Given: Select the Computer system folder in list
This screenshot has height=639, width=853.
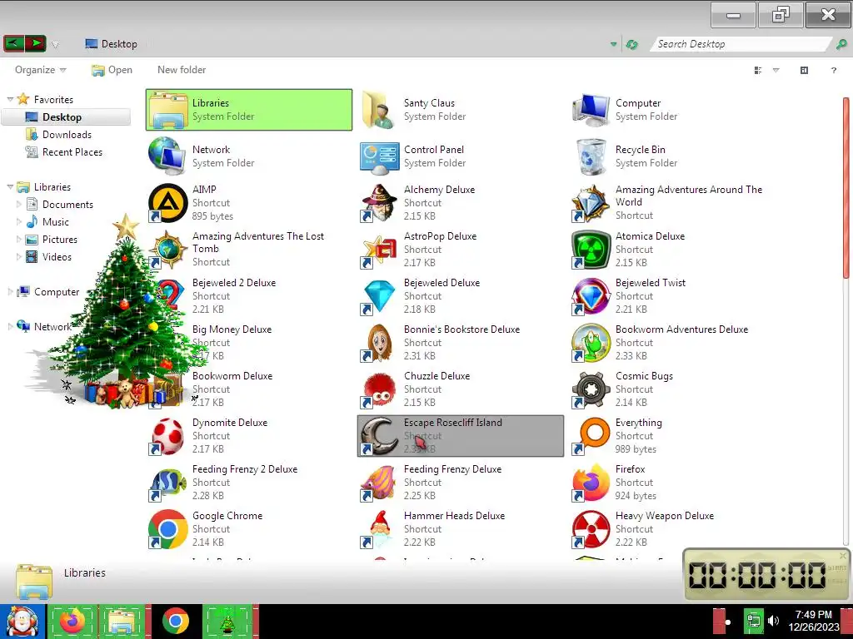Looking at the screenshot, I should tap(671, 110).
